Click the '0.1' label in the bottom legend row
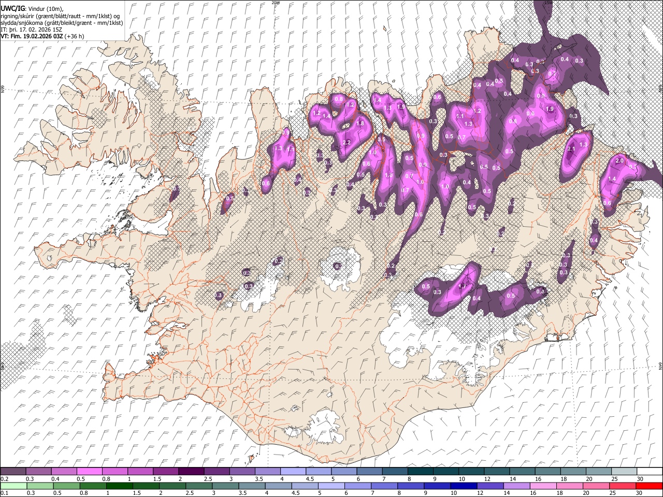Screen dimensions: 663x497 click(x=5, y=493)
